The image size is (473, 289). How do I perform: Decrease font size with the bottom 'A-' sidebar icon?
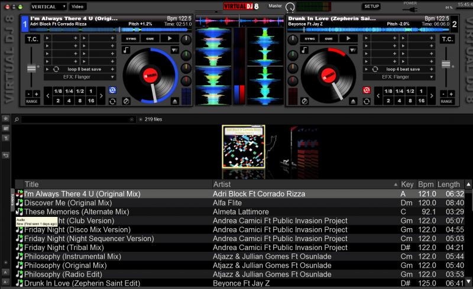(x=6, y=282)
